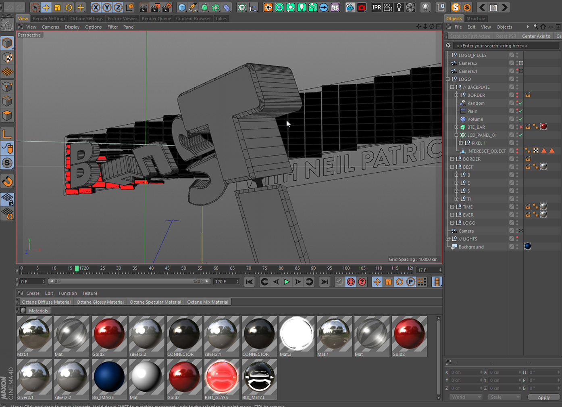This screenshot has height=407, width=562.
Task: Open the Content Browser tab
Action: pyautogui.click(x=193, y=19)
